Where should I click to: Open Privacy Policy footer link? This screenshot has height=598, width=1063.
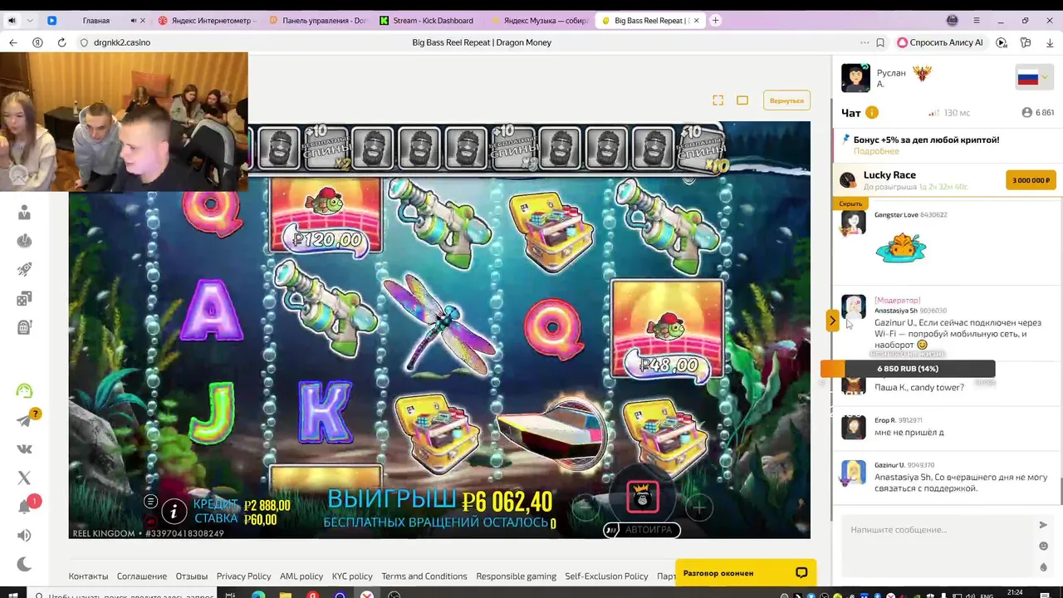coord(243,576)
